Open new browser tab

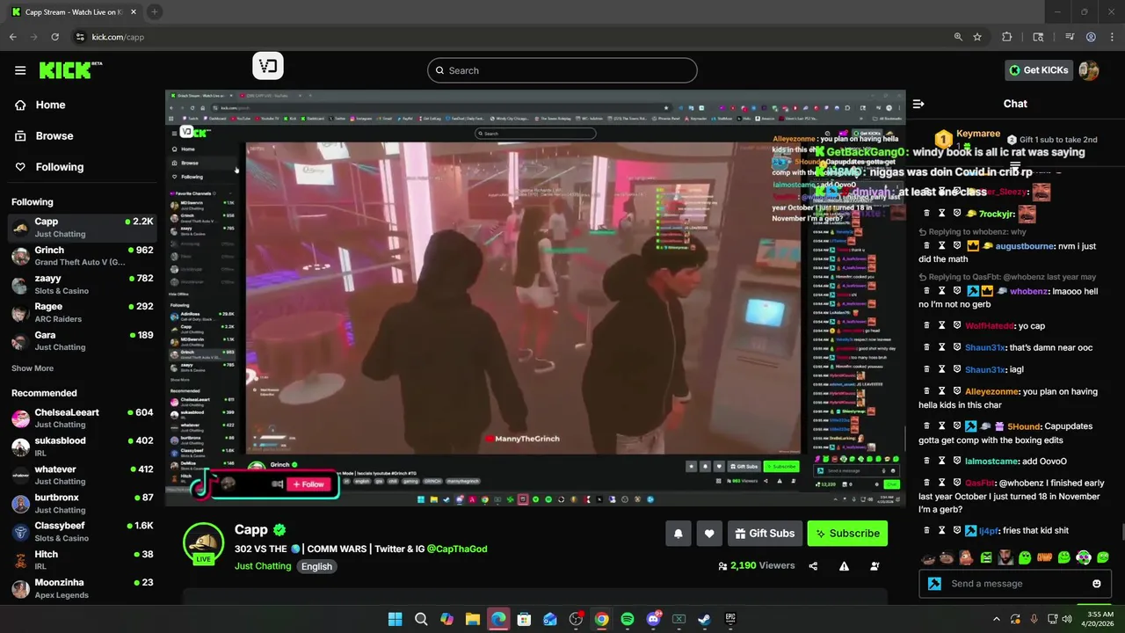154,11
